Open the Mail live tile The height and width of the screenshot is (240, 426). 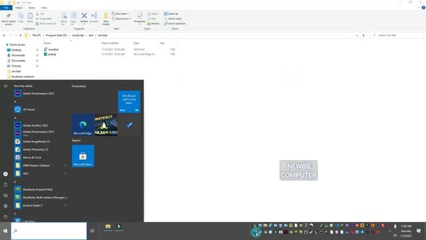point(129,102)
